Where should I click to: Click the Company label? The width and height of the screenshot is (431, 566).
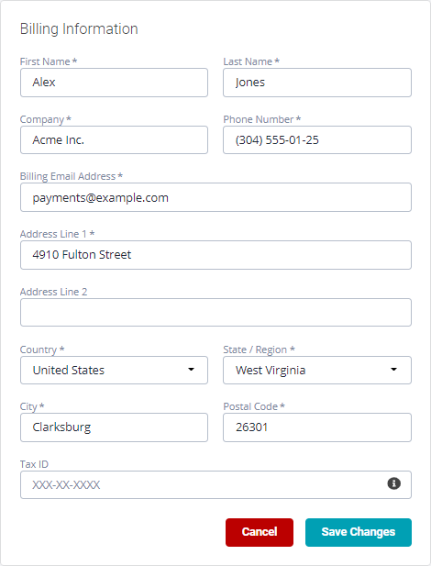pos(45,119)
